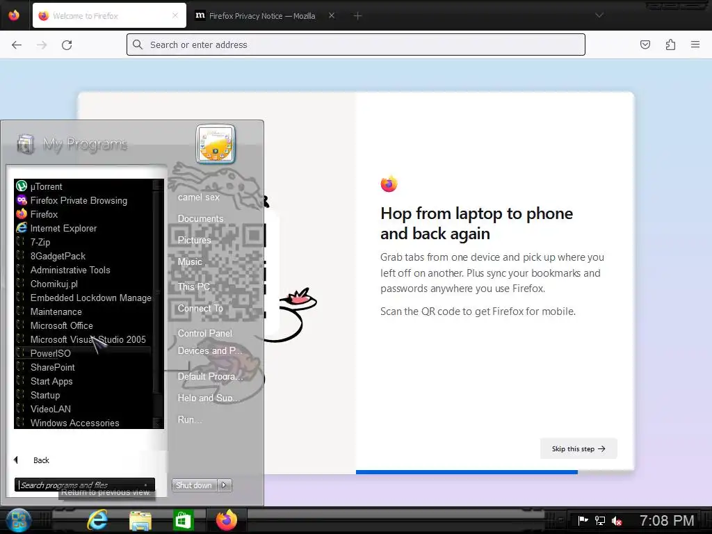Open Connect To from Start menu
Viewport: 712px width, 534px height.
pos(200,308)
